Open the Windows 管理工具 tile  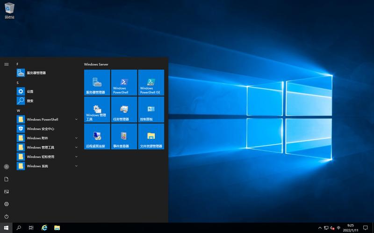(x=97, y=110)
